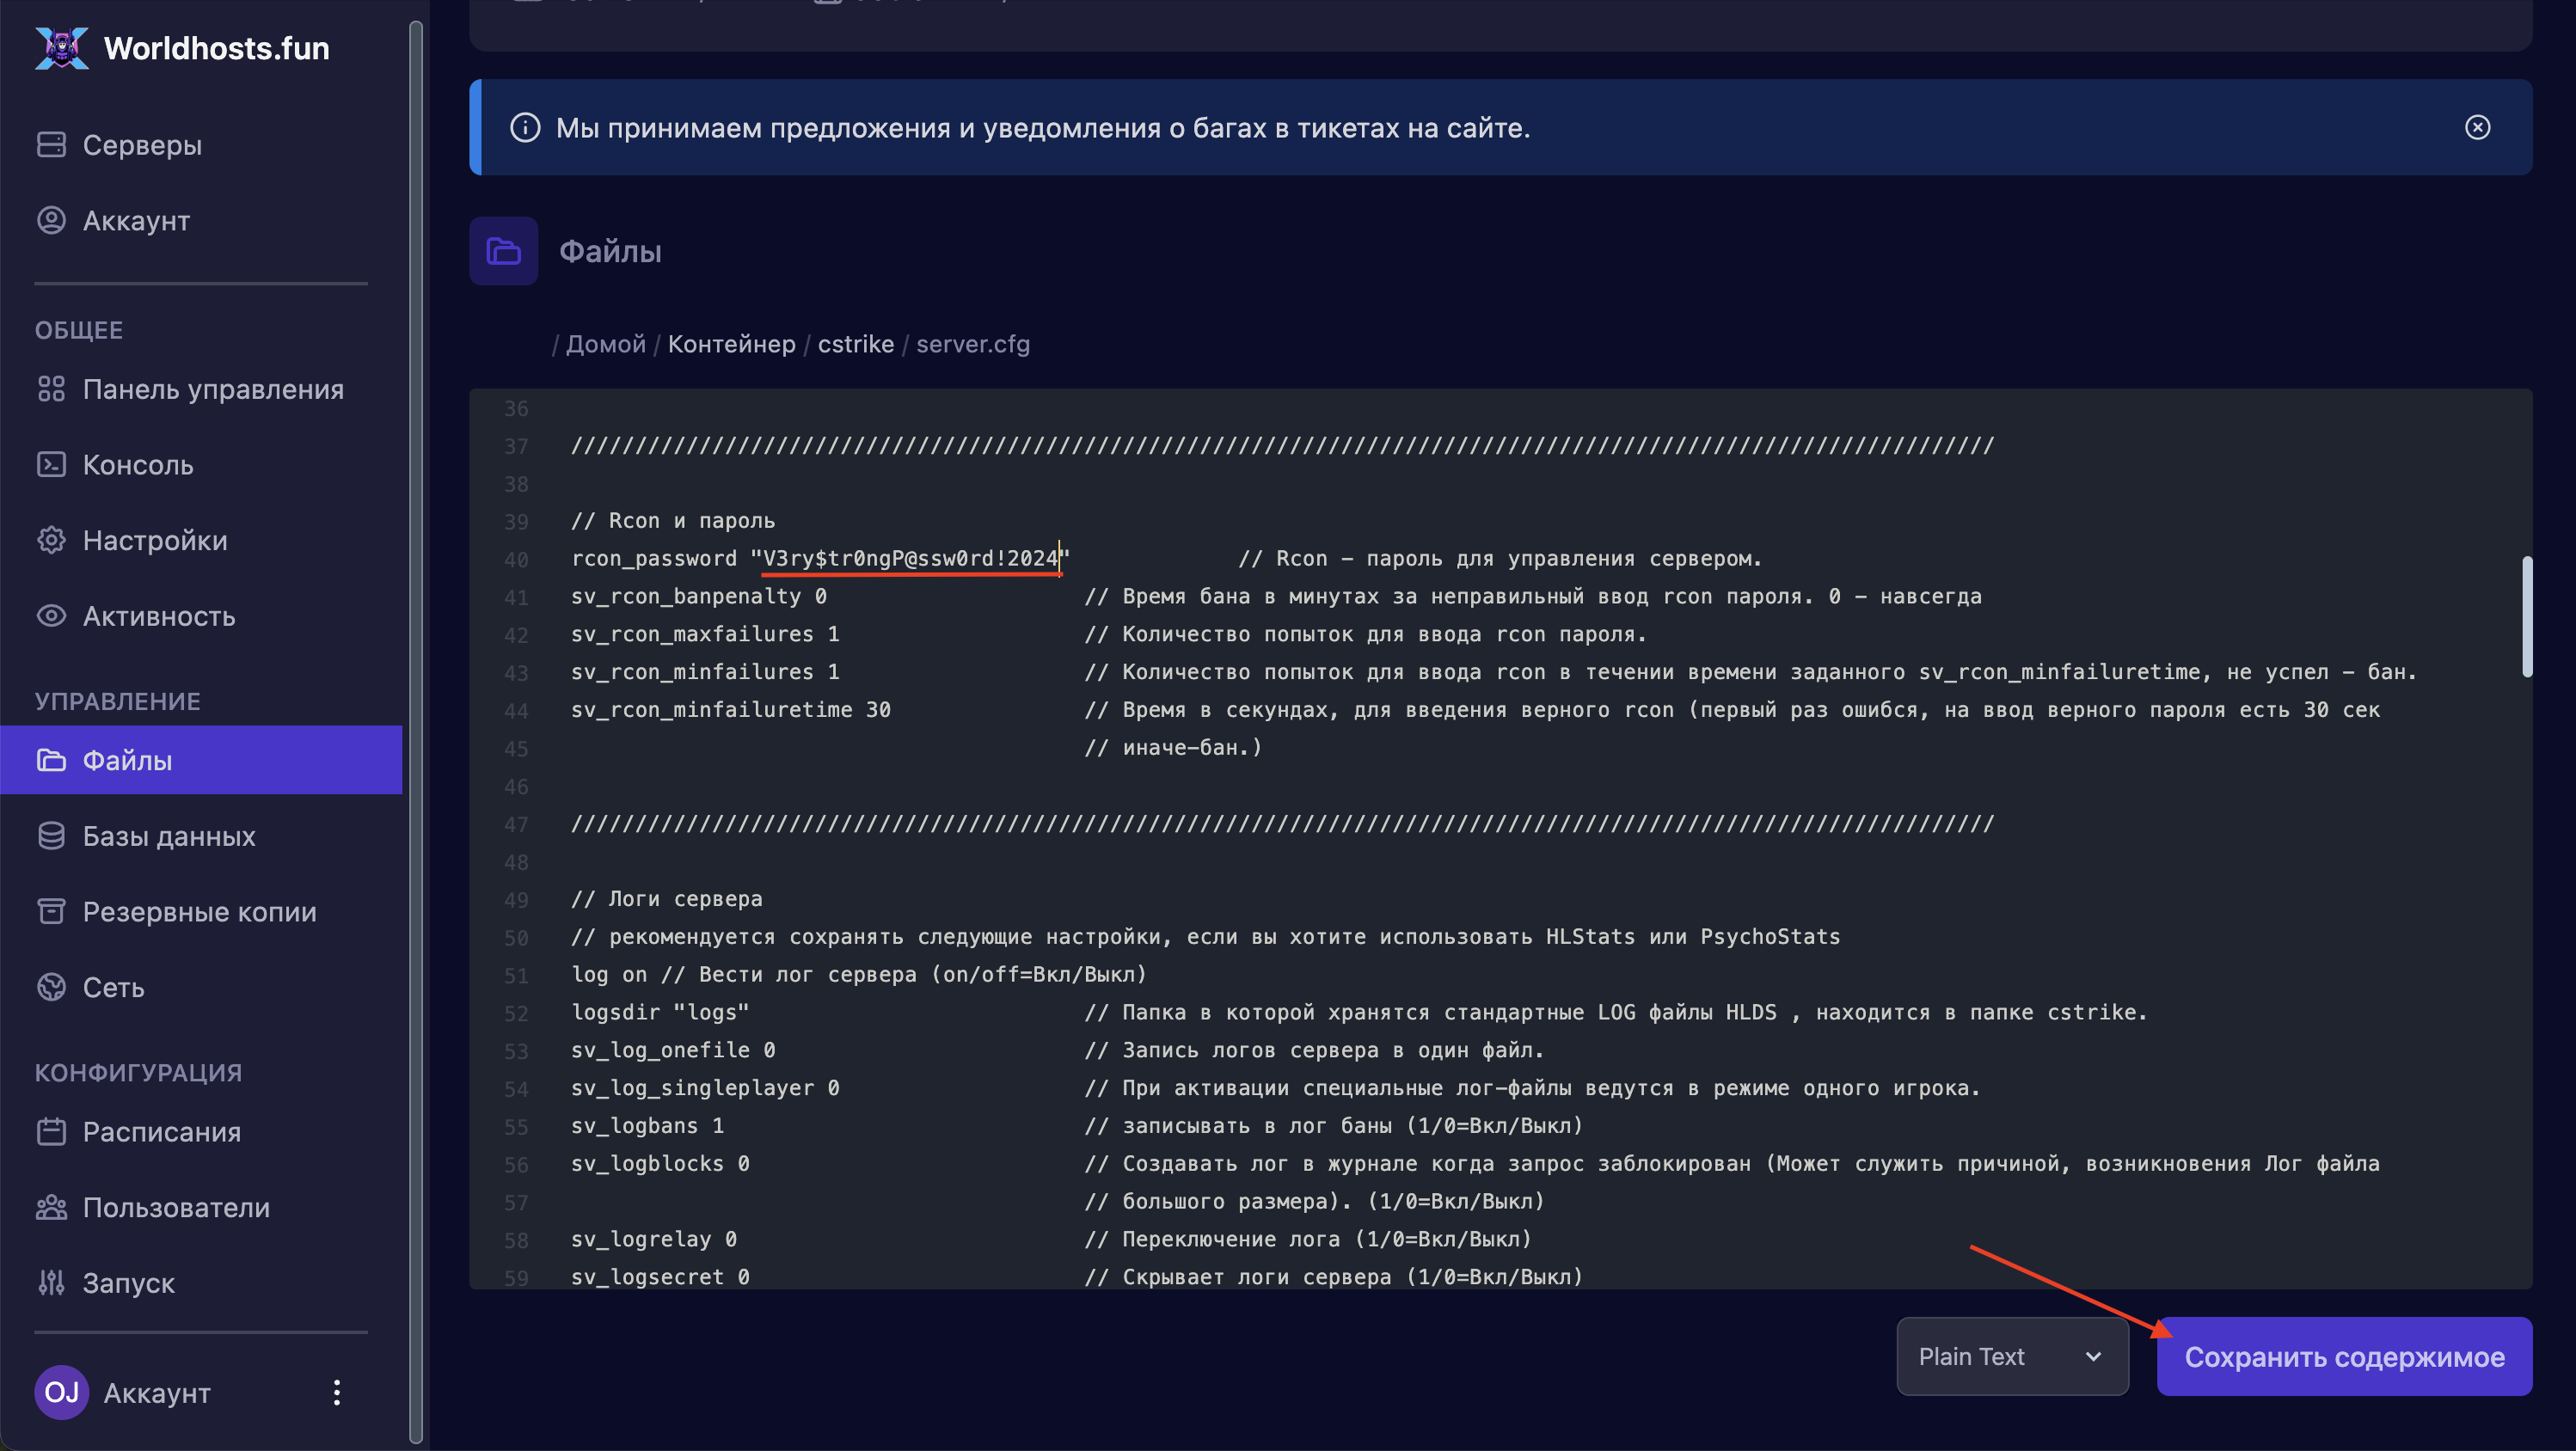Click the Worldhosts.fun logo icon
The image size is (2576, 1451).
click(61, 48)
